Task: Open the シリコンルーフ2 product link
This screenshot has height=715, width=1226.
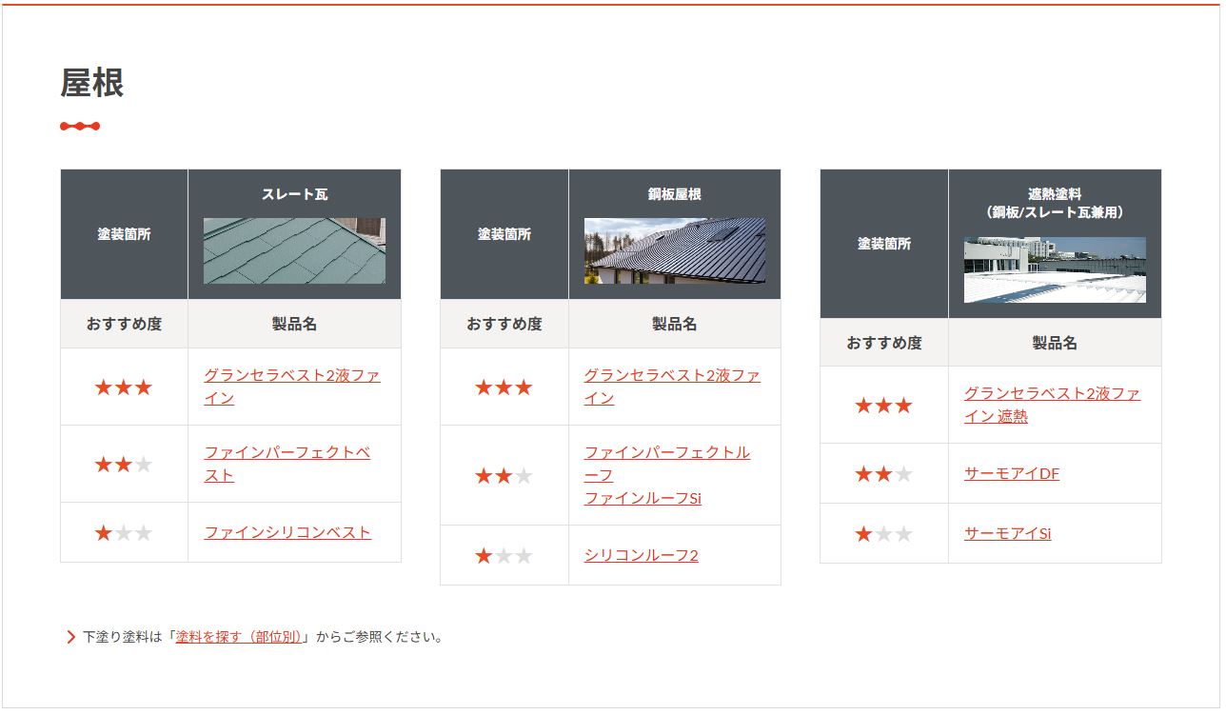Action: (x=641, y=555)
